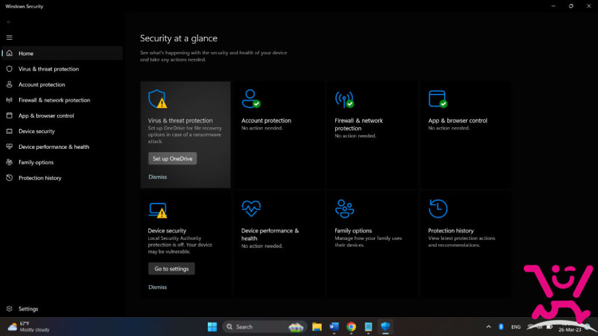Screen dimensions: 598x336
Task: Select Home in the navigation sidebar
Action: (x=62, y=53)
